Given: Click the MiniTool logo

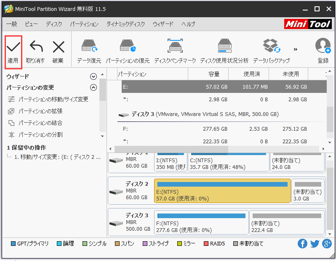Looking at the screenshot, I should (x=308, y=24).
